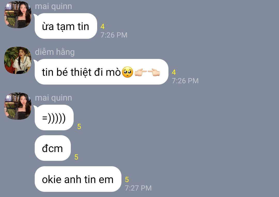Tap the "=)))))" message bubble

[54, 118]
